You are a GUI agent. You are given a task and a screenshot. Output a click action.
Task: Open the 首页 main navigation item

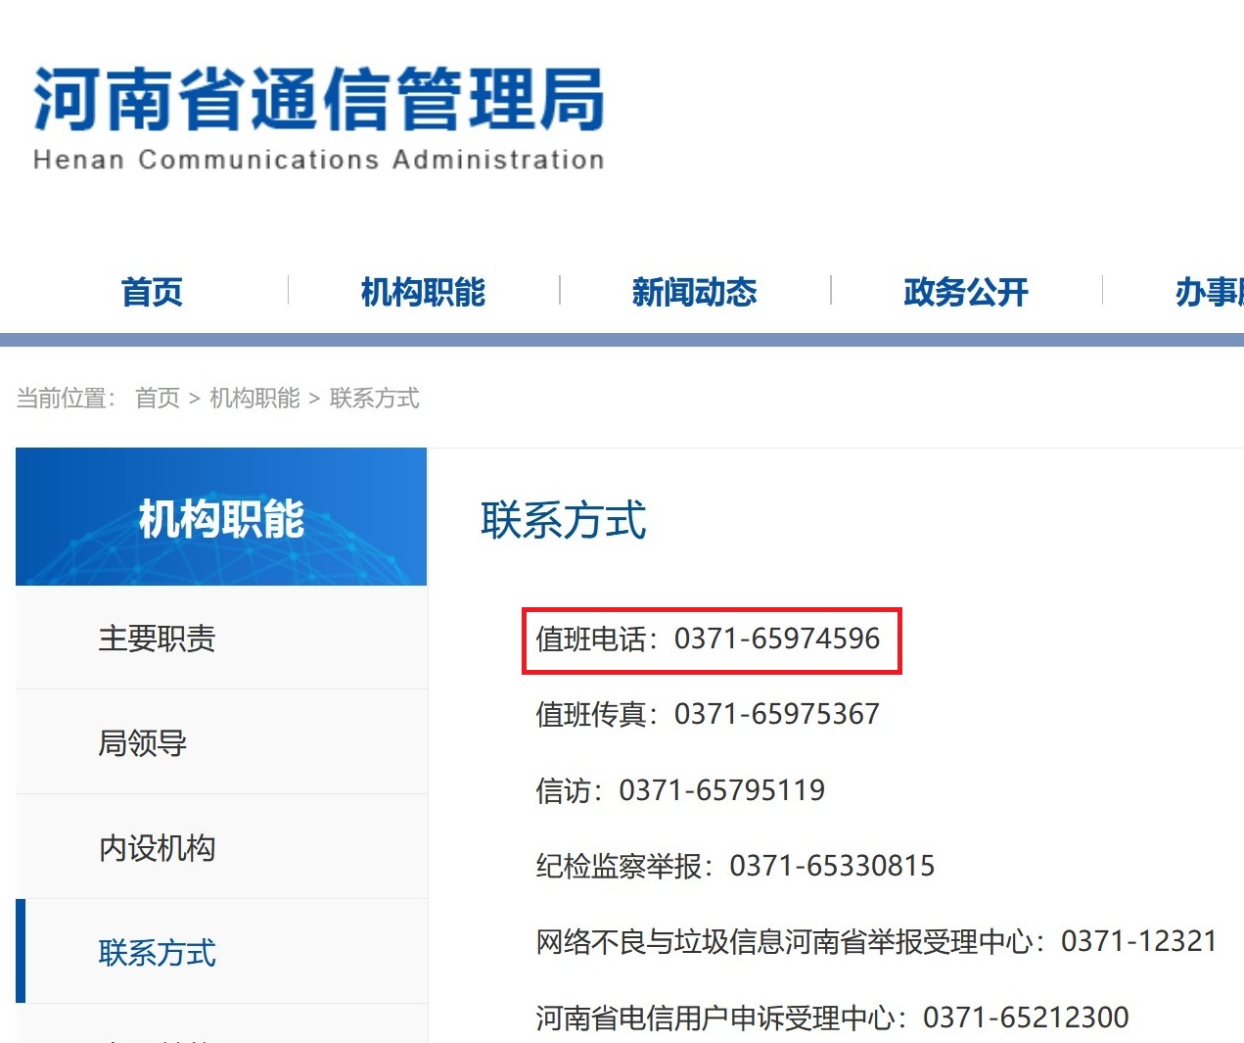tap(152, 292)
